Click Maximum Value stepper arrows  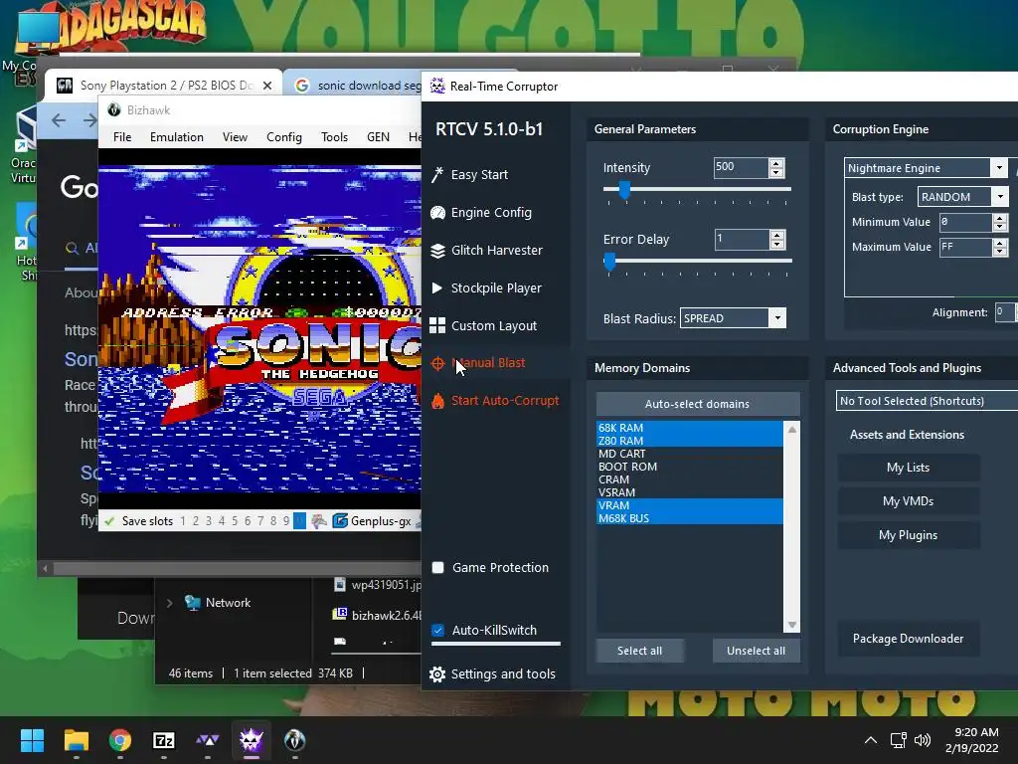click(x=1000, y=247)
